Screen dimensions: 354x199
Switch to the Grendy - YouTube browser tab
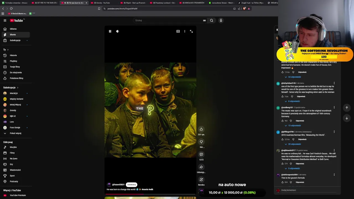103,3
